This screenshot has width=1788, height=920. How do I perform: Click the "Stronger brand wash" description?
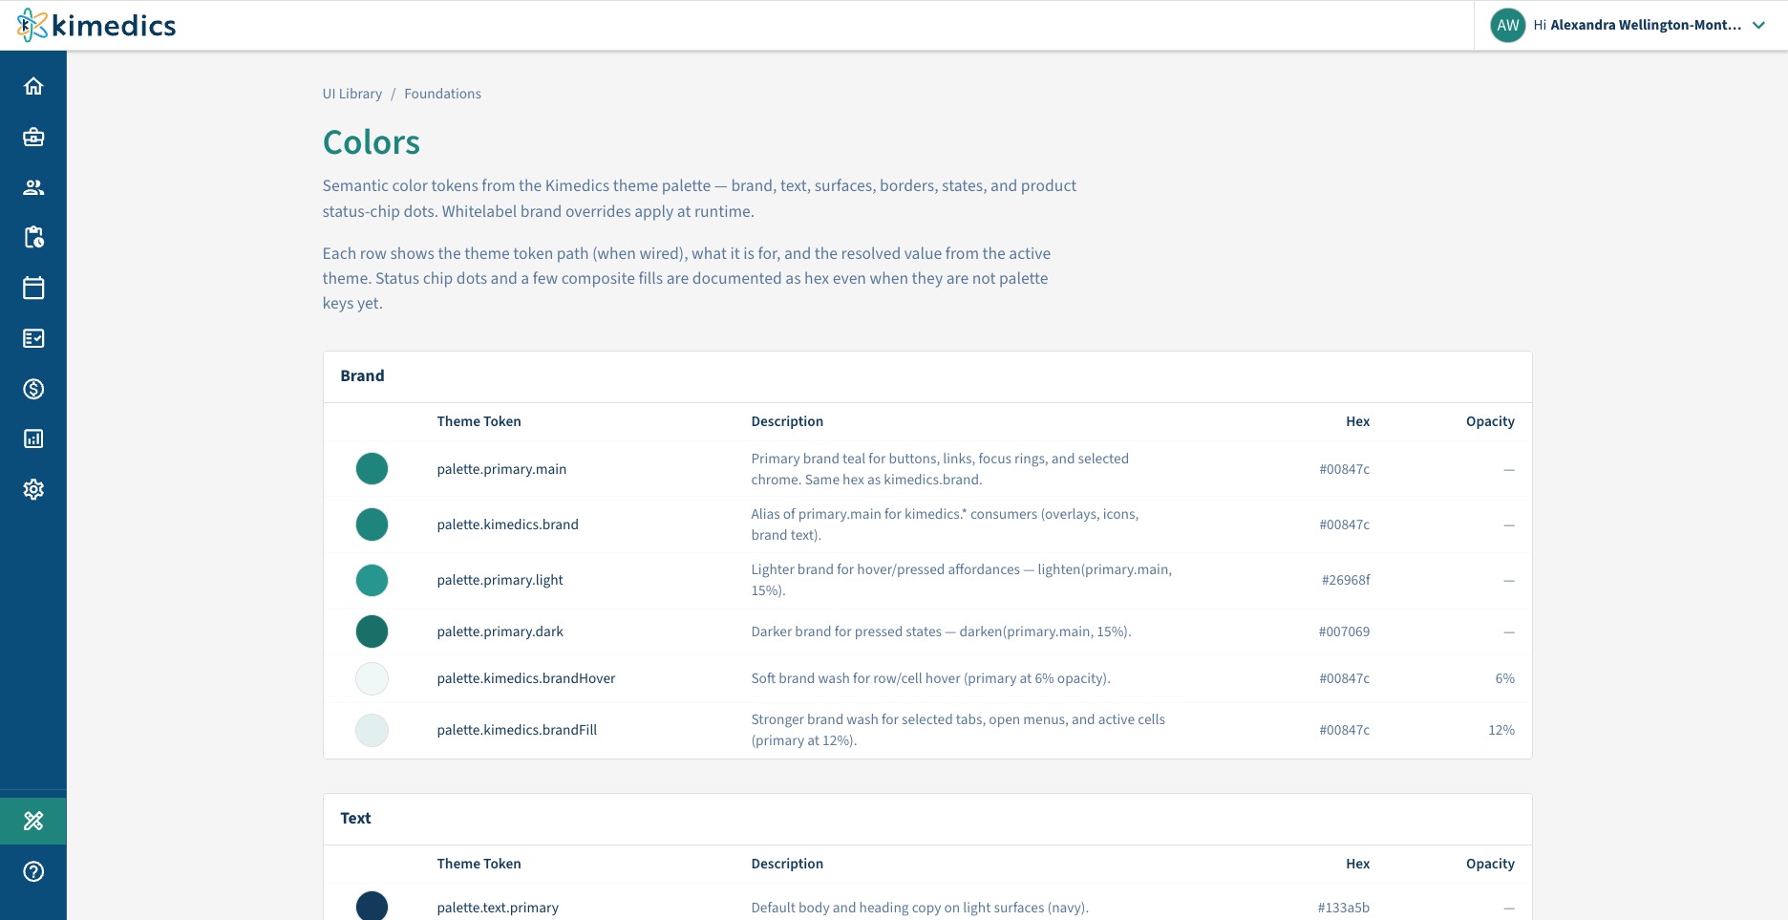(x=958, y=730)
